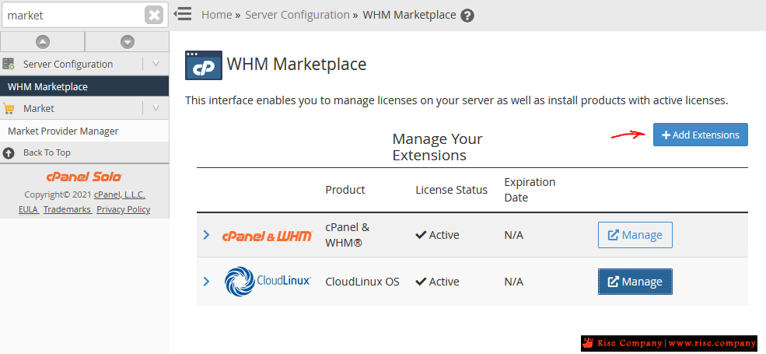766x354 pixels.
Task: Open the Server Configuration sidebar section
Action: [68, 64]
